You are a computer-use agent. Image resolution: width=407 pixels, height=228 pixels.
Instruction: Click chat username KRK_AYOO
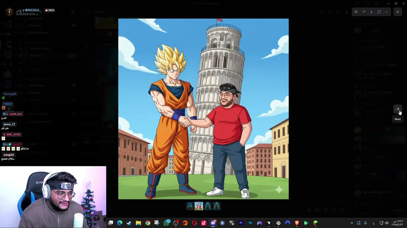13,135
